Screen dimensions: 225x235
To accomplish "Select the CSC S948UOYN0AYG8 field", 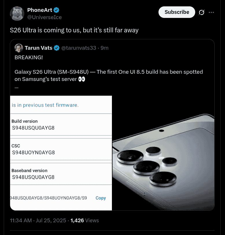I will click(x=61, y=149).
